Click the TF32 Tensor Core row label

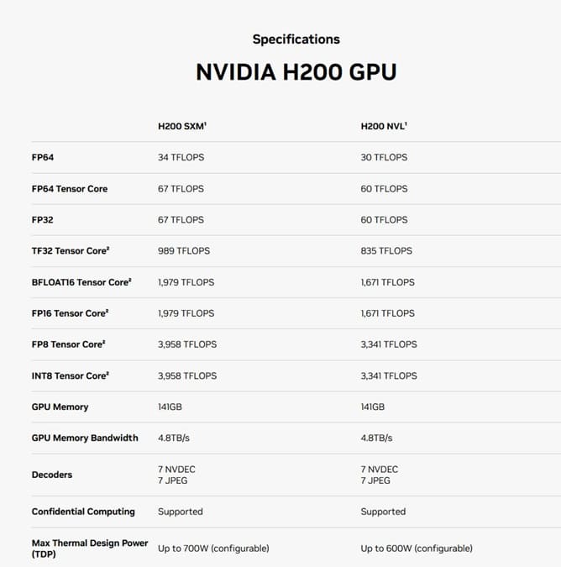coord(71,251)
